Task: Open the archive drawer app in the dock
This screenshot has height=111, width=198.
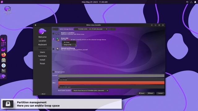Action: 3,60
